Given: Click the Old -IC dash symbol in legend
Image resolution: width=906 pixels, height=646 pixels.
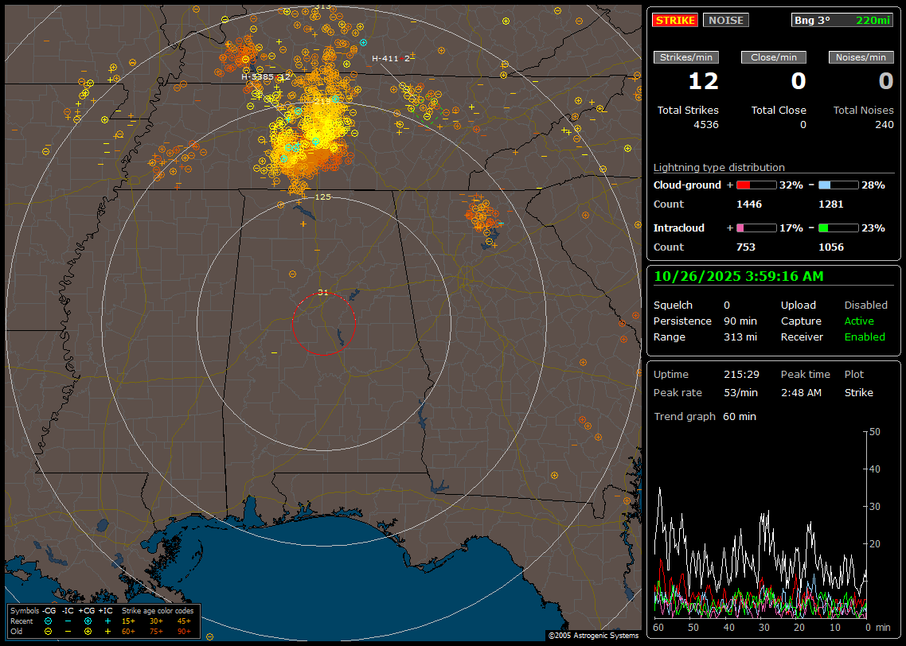Looking at the screenshot, I should tap(68, 631).
